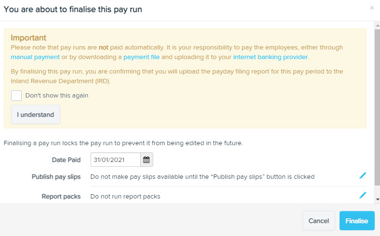Viewport: 380px width, 236px height.
Task: Click the "Don't show this again" label text
Action: [x=57, y=96]
